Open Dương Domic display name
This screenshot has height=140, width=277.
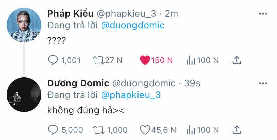[x=78, y=83]
